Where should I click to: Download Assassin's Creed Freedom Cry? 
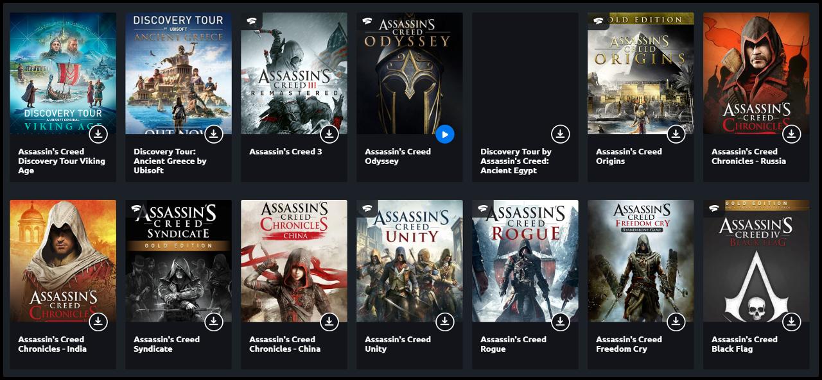(676, 322)
